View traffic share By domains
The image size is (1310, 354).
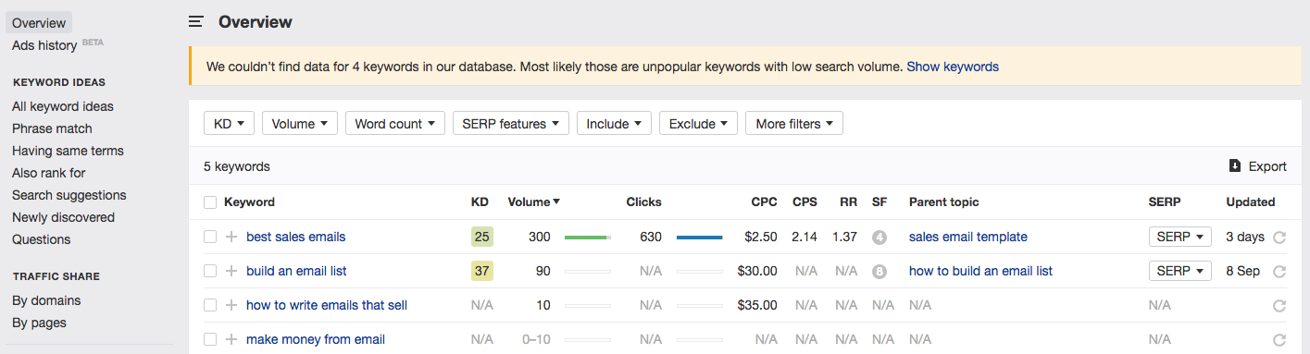46,300
